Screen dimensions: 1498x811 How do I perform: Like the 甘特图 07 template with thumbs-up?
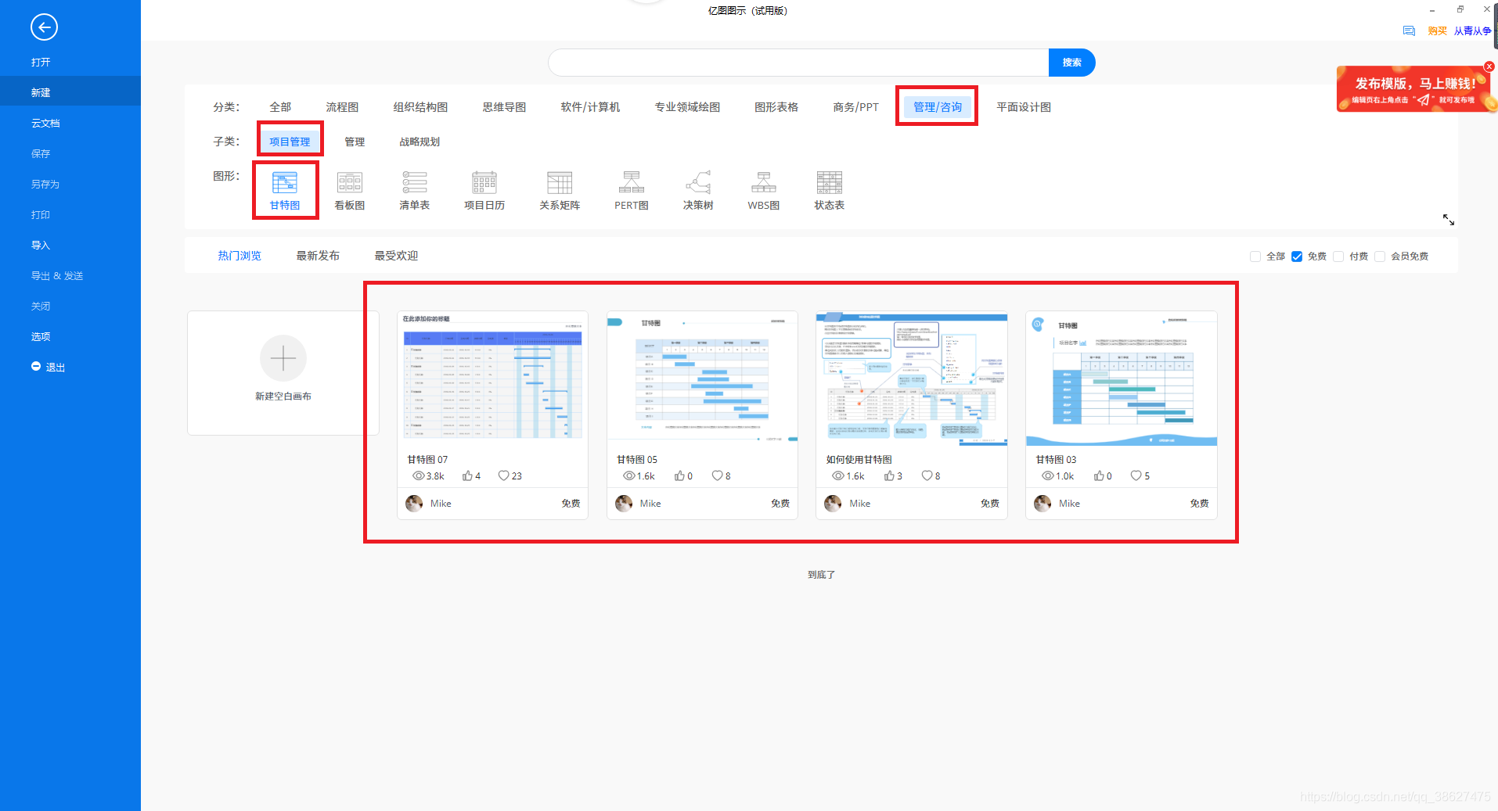(x=467, y=475)
